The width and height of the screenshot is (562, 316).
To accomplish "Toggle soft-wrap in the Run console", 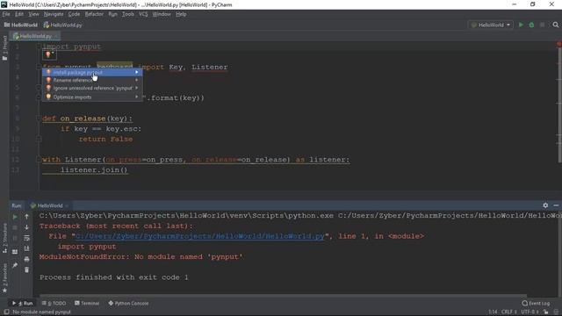I will coord(26,238).
